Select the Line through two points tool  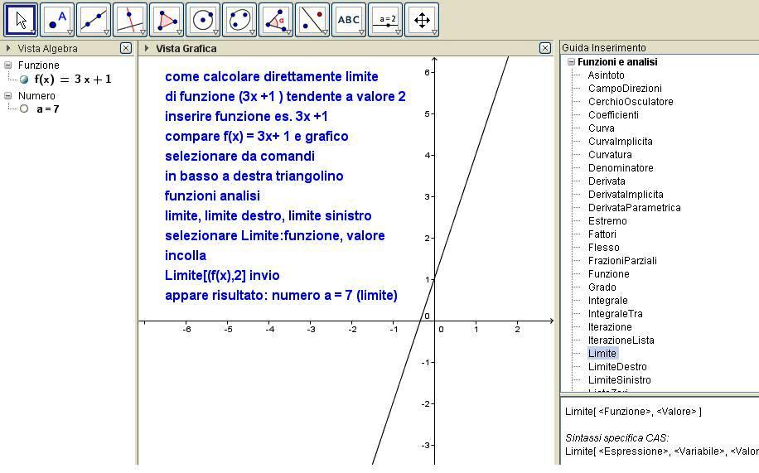(94, 20)
